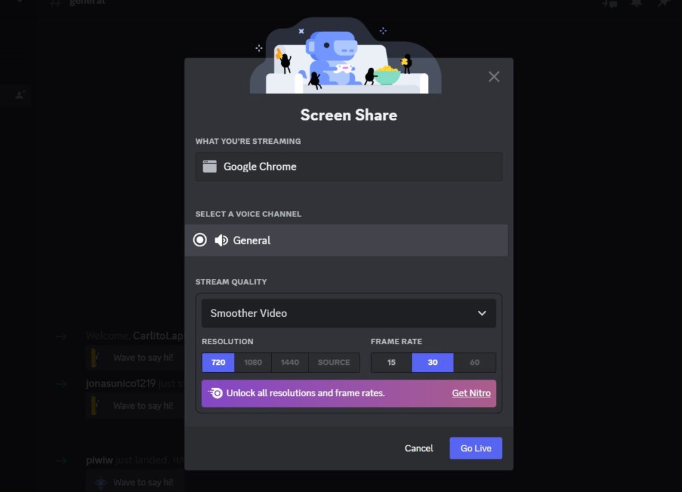Choose the Source resolution option
This screenshot has height=492, width=682.
click(x=334, y=362)
